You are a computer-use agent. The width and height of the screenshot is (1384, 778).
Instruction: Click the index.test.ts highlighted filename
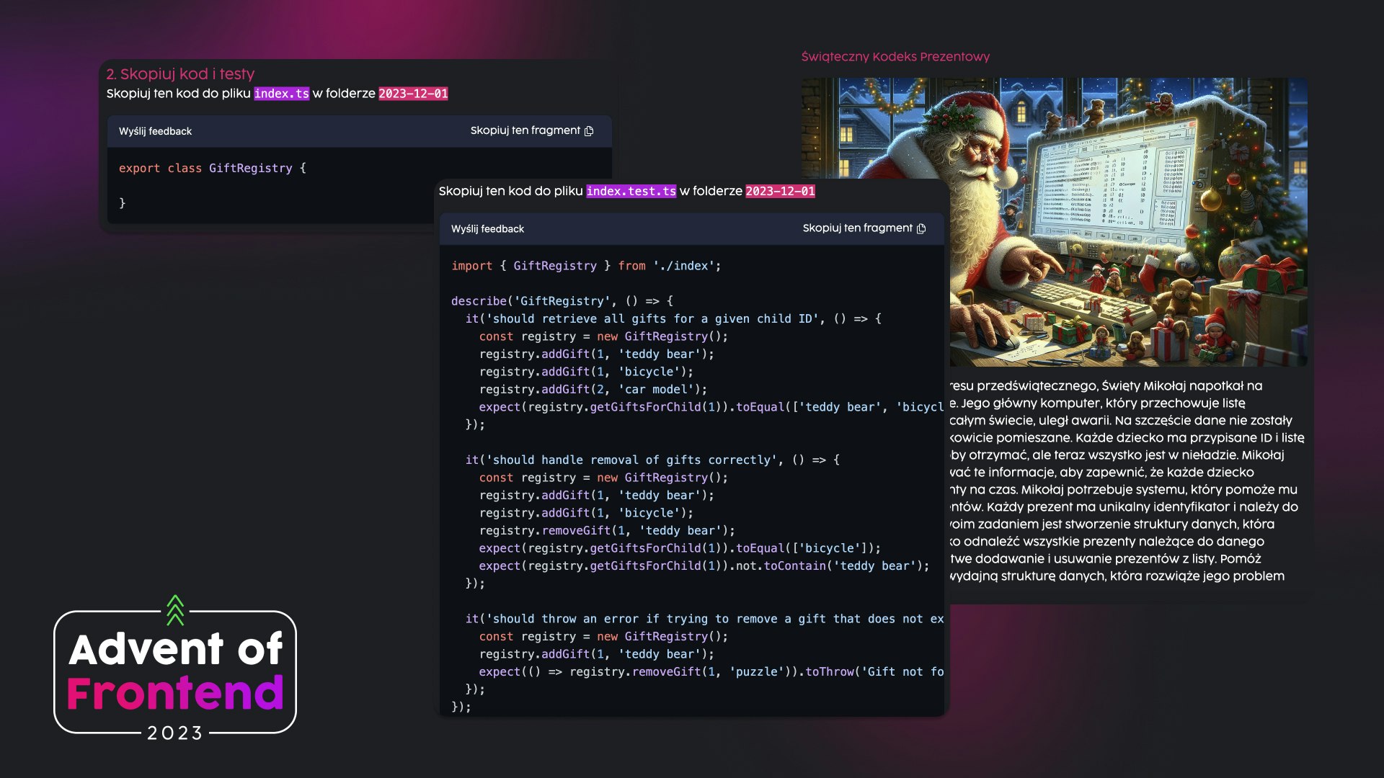point(631,191)
